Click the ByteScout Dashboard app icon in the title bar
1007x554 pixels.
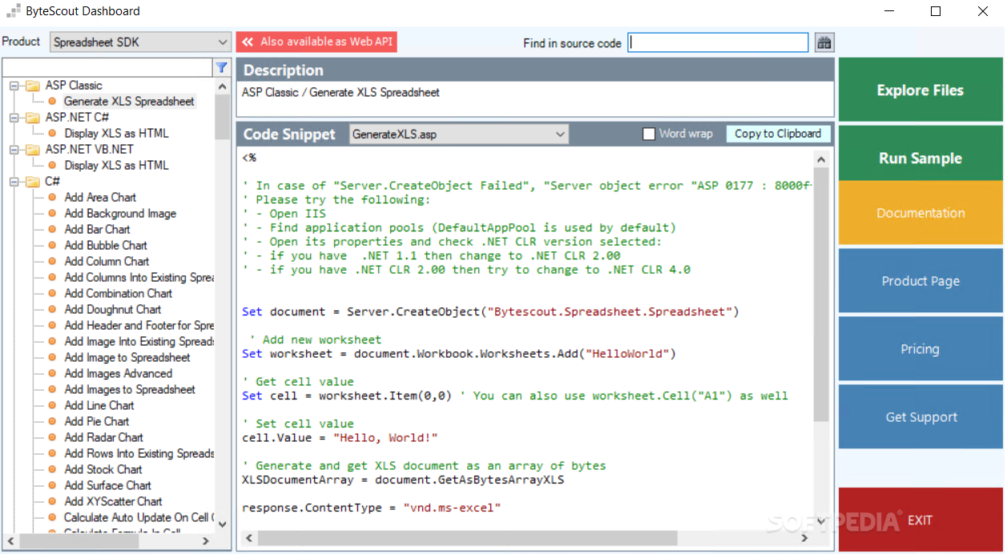click(x=14, y=11)
